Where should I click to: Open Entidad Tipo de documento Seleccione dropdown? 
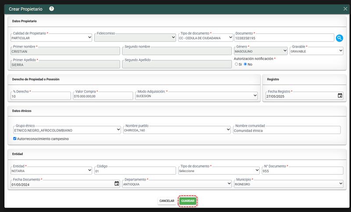click(x=218, y=171)
